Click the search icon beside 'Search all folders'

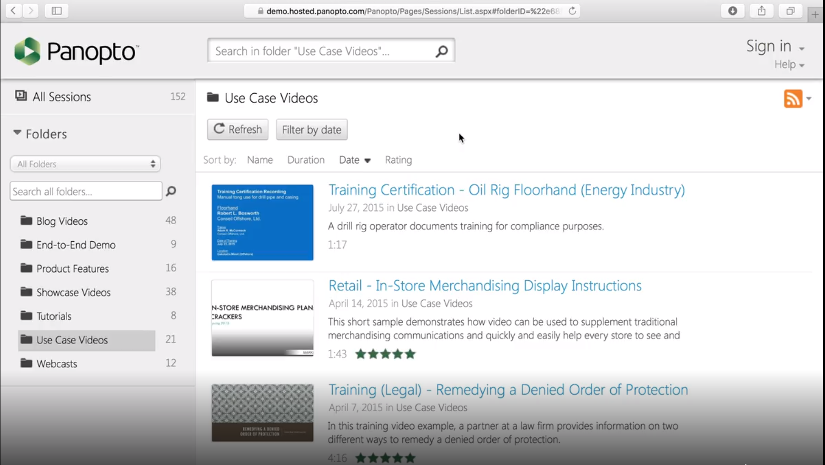[170, 191]
